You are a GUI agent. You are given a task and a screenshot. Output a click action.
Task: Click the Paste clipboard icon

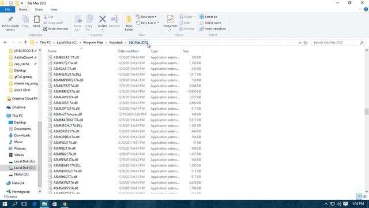click(36, 19)
